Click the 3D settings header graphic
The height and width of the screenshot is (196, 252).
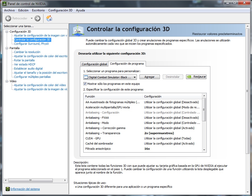(x=78, y=30)
